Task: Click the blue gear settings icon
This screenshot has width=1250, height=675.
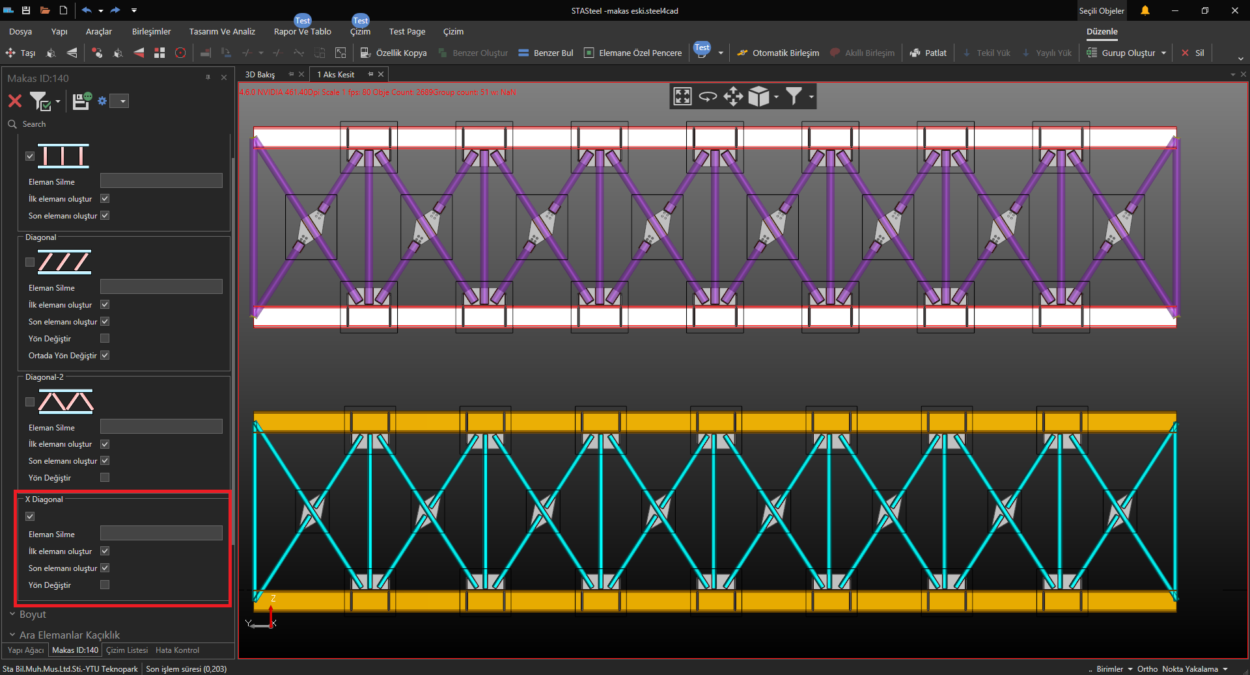Action: pyautogui.click(x=102, y=101)
